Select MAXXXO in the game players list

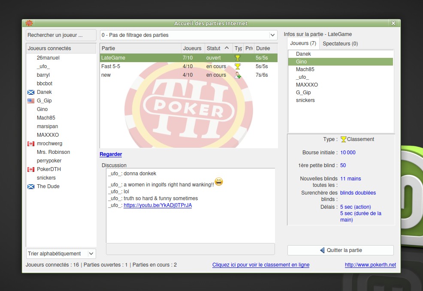tap(341, 84)
